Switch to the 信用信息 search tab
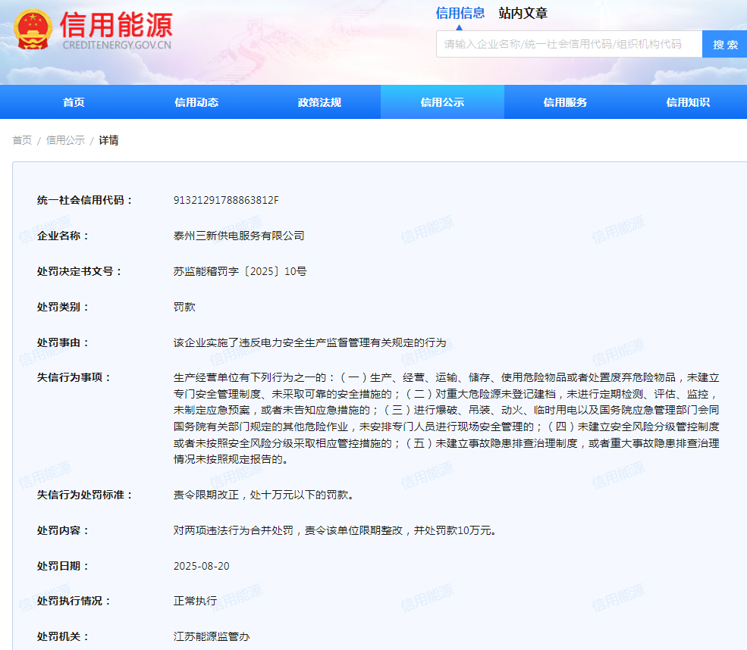 tap(460, 13)
